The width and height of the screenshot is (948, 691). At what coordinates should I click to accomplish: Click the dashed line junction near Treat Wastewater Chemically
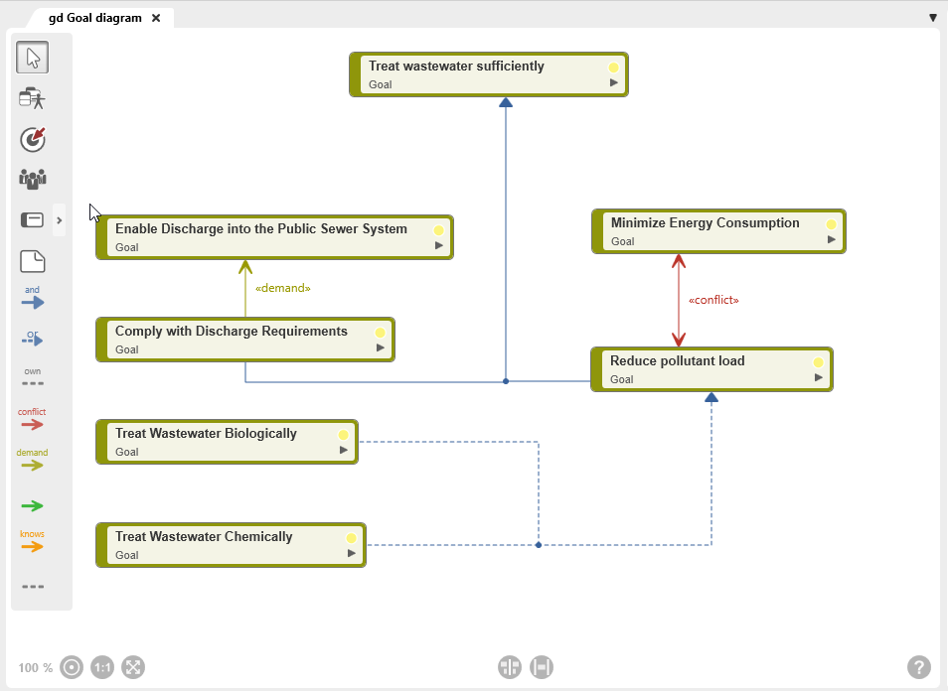coord(538,545)
